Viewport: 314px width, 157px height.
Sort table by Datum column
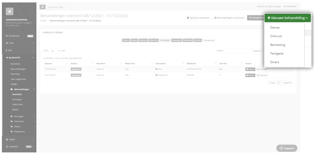coord(56,64)
